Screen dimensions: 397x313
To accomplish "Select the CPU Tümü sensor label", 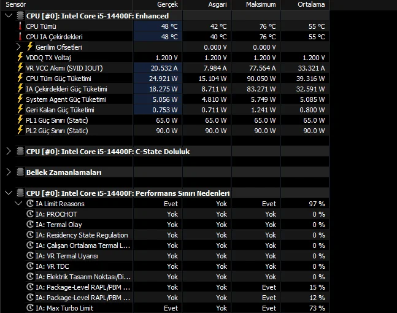I will click(41, 26).
